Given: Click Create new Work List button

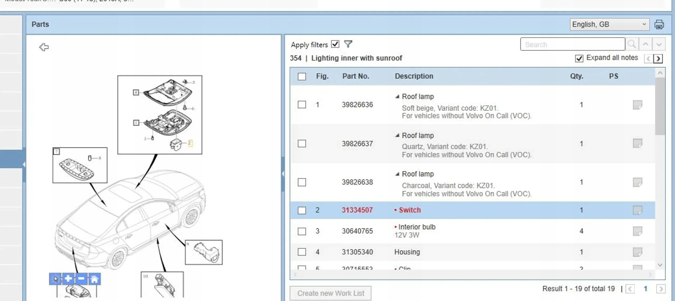Looking at the screenshot, I should tap(330, 293).
